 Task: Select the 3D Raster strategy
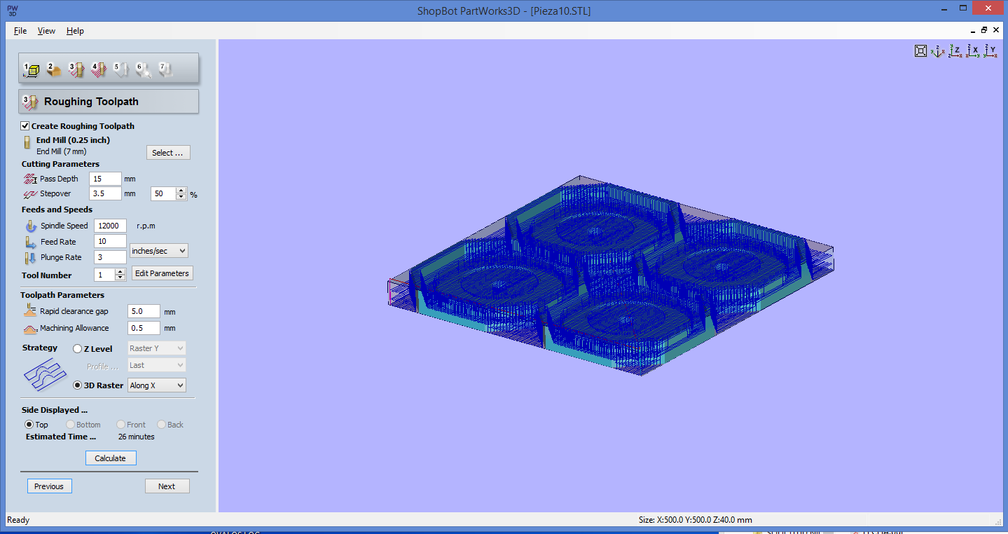[77, 385]
